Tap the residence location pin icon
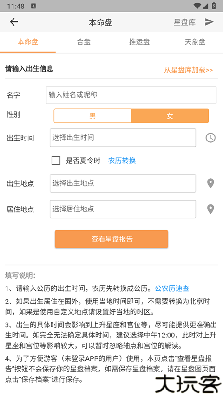The width and height of the screenshot is (223, 397). pos(210,209)
